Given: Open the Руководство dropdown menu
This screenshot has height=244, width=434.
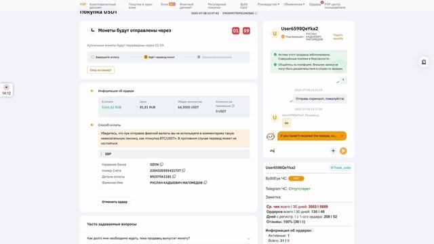Looking at the screenshot, I should click(x=269, y=5).
